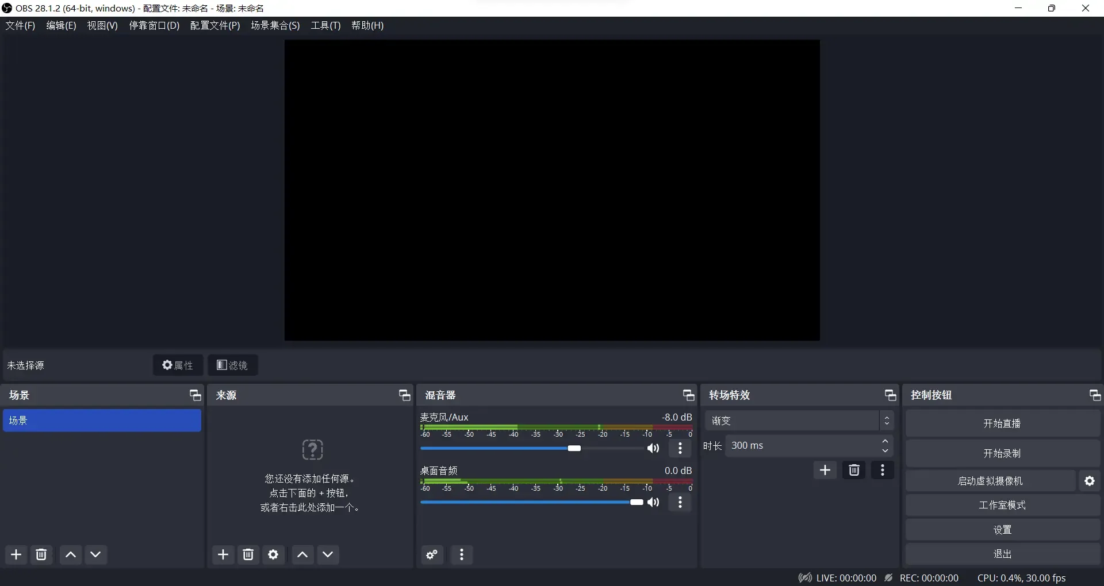This screenshot has width=1104, height=586.
Task: Open the 视图(V) menu
Action: point(102,25)
